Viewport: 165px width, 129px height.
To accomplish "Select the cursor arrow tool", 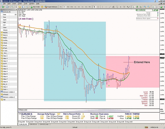I will click(95, 7).
